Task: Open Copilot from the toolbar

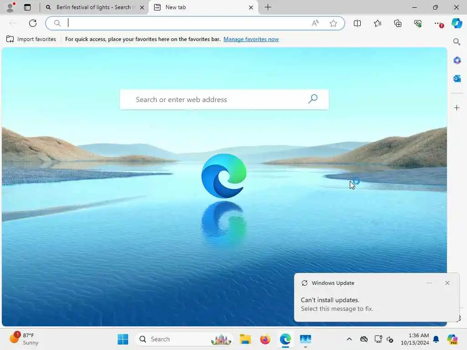Action: pos(457,23)
